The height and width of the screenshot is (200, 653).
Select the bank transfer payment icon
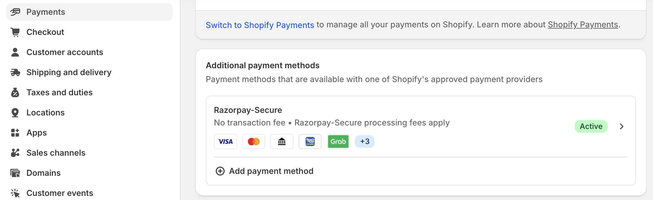click(x=282, y=142)
